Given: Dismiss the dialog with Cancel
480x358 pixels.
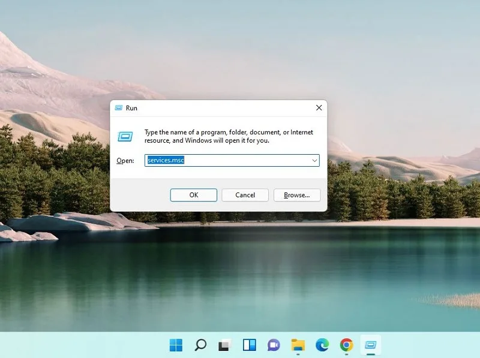Looking at the screenshot, I should coord(245,195).
